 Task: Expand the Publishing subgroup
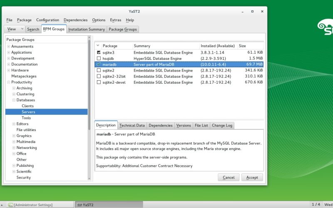pos(14,165)
